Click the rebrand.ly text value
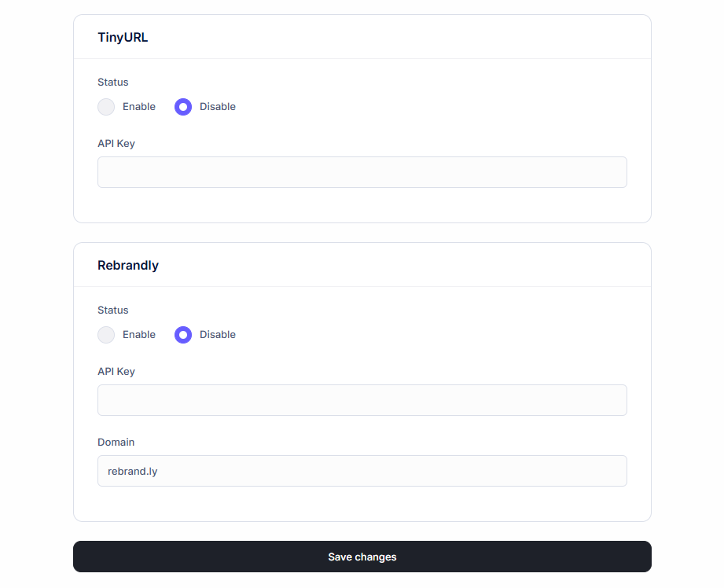 click(x=133, y=472)
